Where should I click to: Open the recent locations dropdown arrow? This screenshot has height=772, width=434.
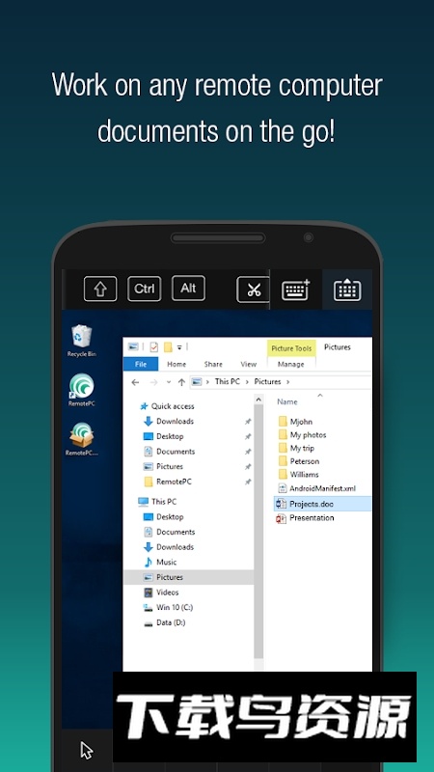(169, 382)
